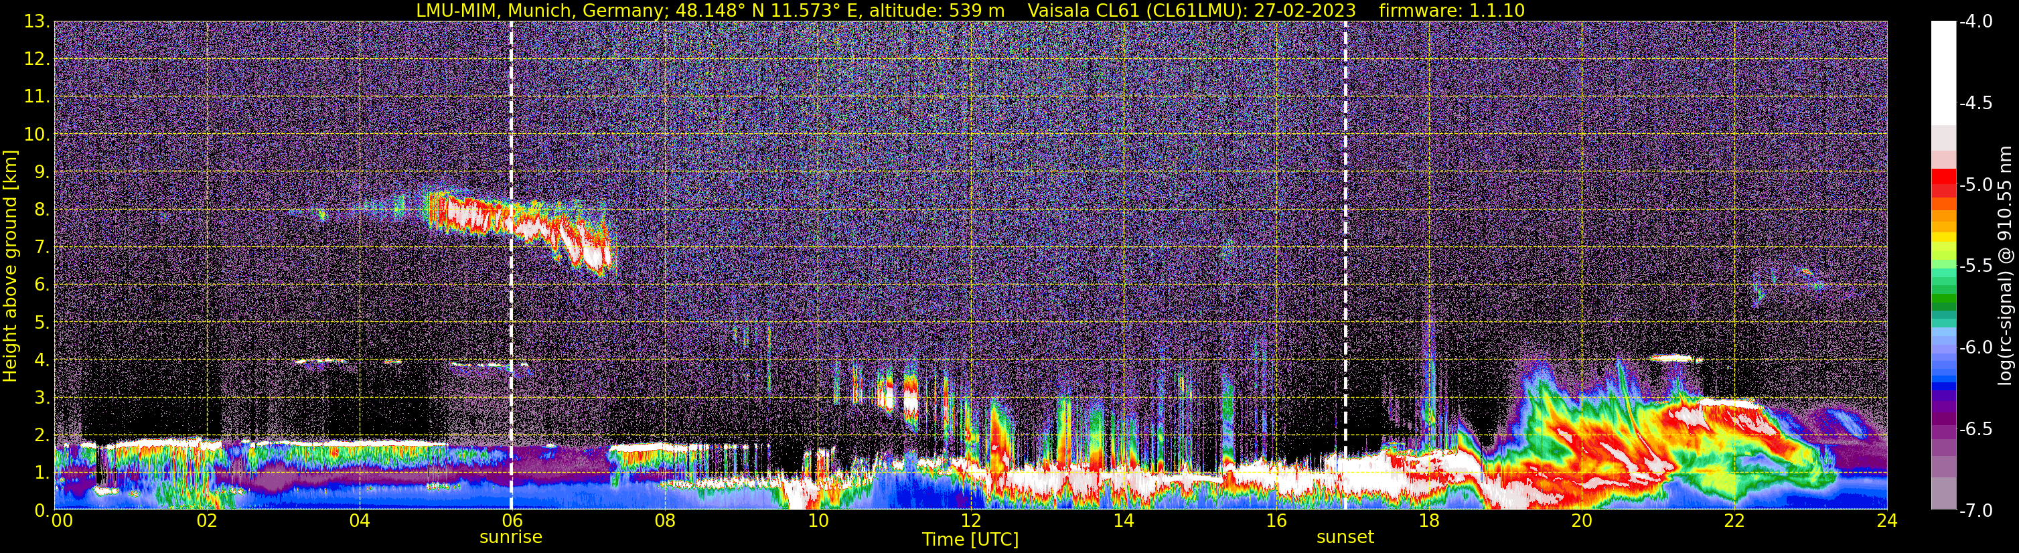Click the height axis tick "9."

click(42, 172)
